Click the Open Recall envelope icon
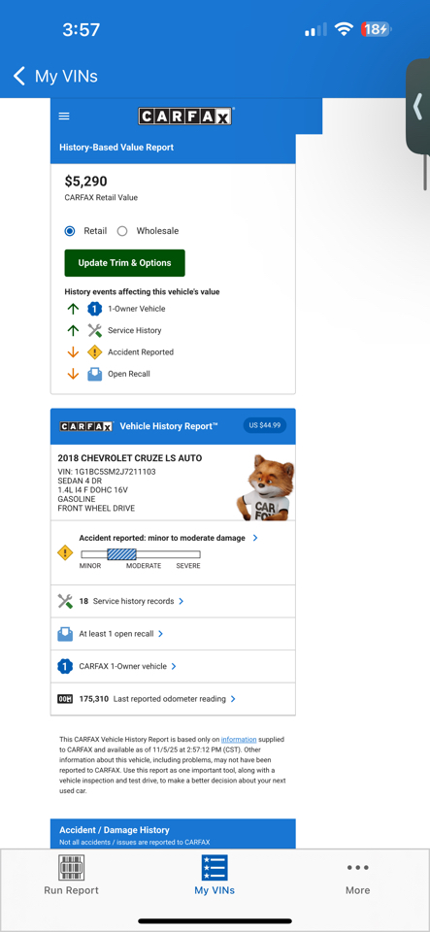The width and height of the screenshot is (430, 932). point(94,374)
